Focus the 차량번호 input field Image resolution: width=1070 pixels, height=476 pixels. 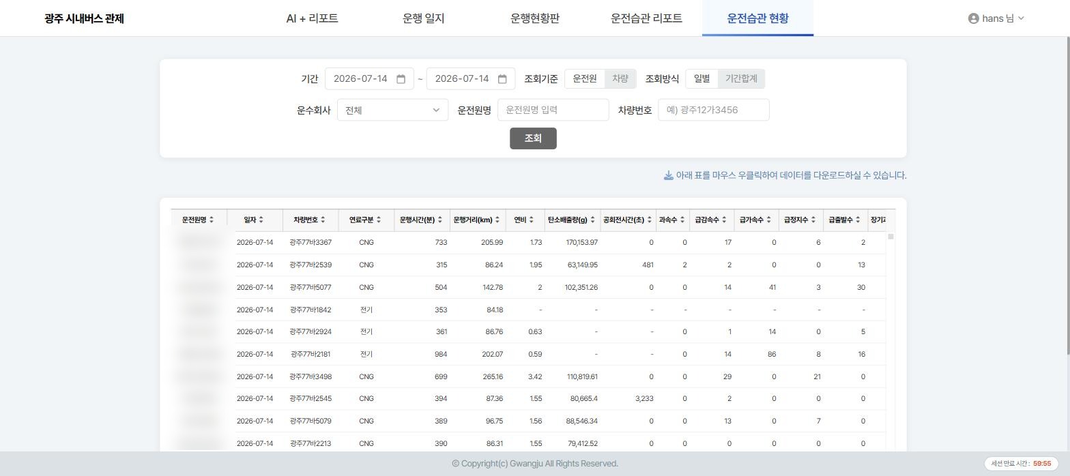click(x=714, y=110)
